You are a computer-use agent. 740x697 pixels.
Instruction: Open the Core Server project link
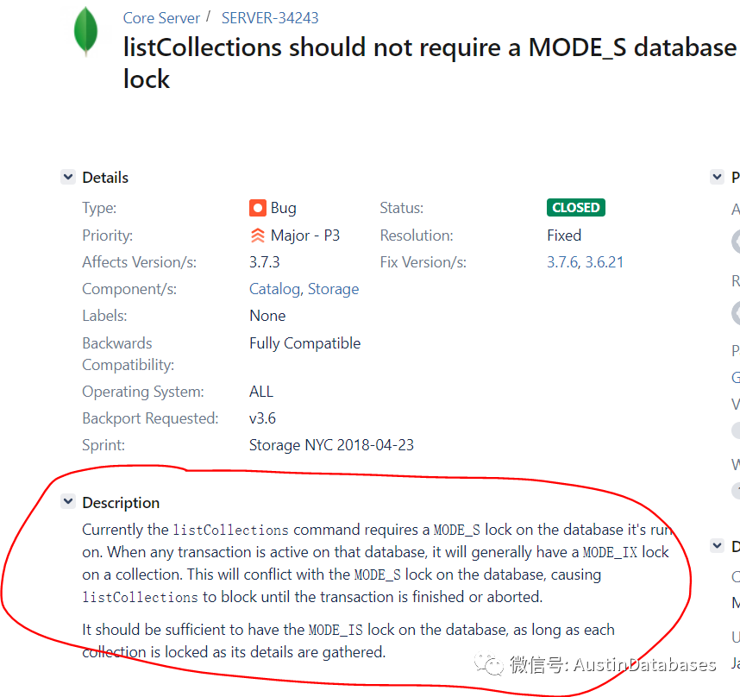[x=161, y=17]
